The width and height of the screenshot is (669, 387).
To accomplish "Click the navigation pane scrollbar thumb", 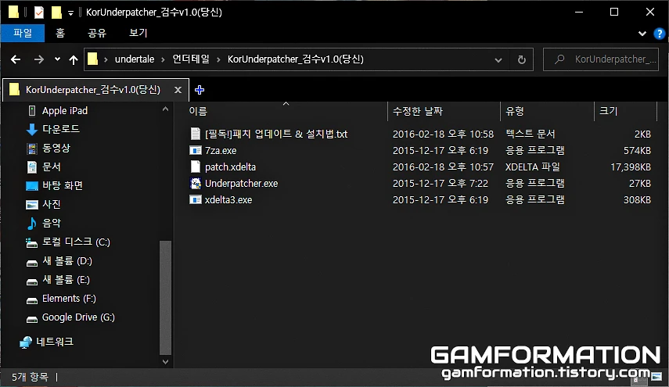I will click(x=166, y=298).
